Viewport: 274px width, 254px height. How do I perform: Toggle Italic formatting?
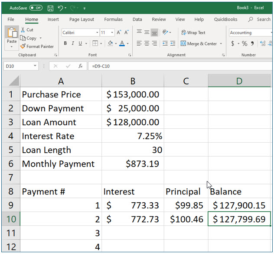(x=73, y=43)
